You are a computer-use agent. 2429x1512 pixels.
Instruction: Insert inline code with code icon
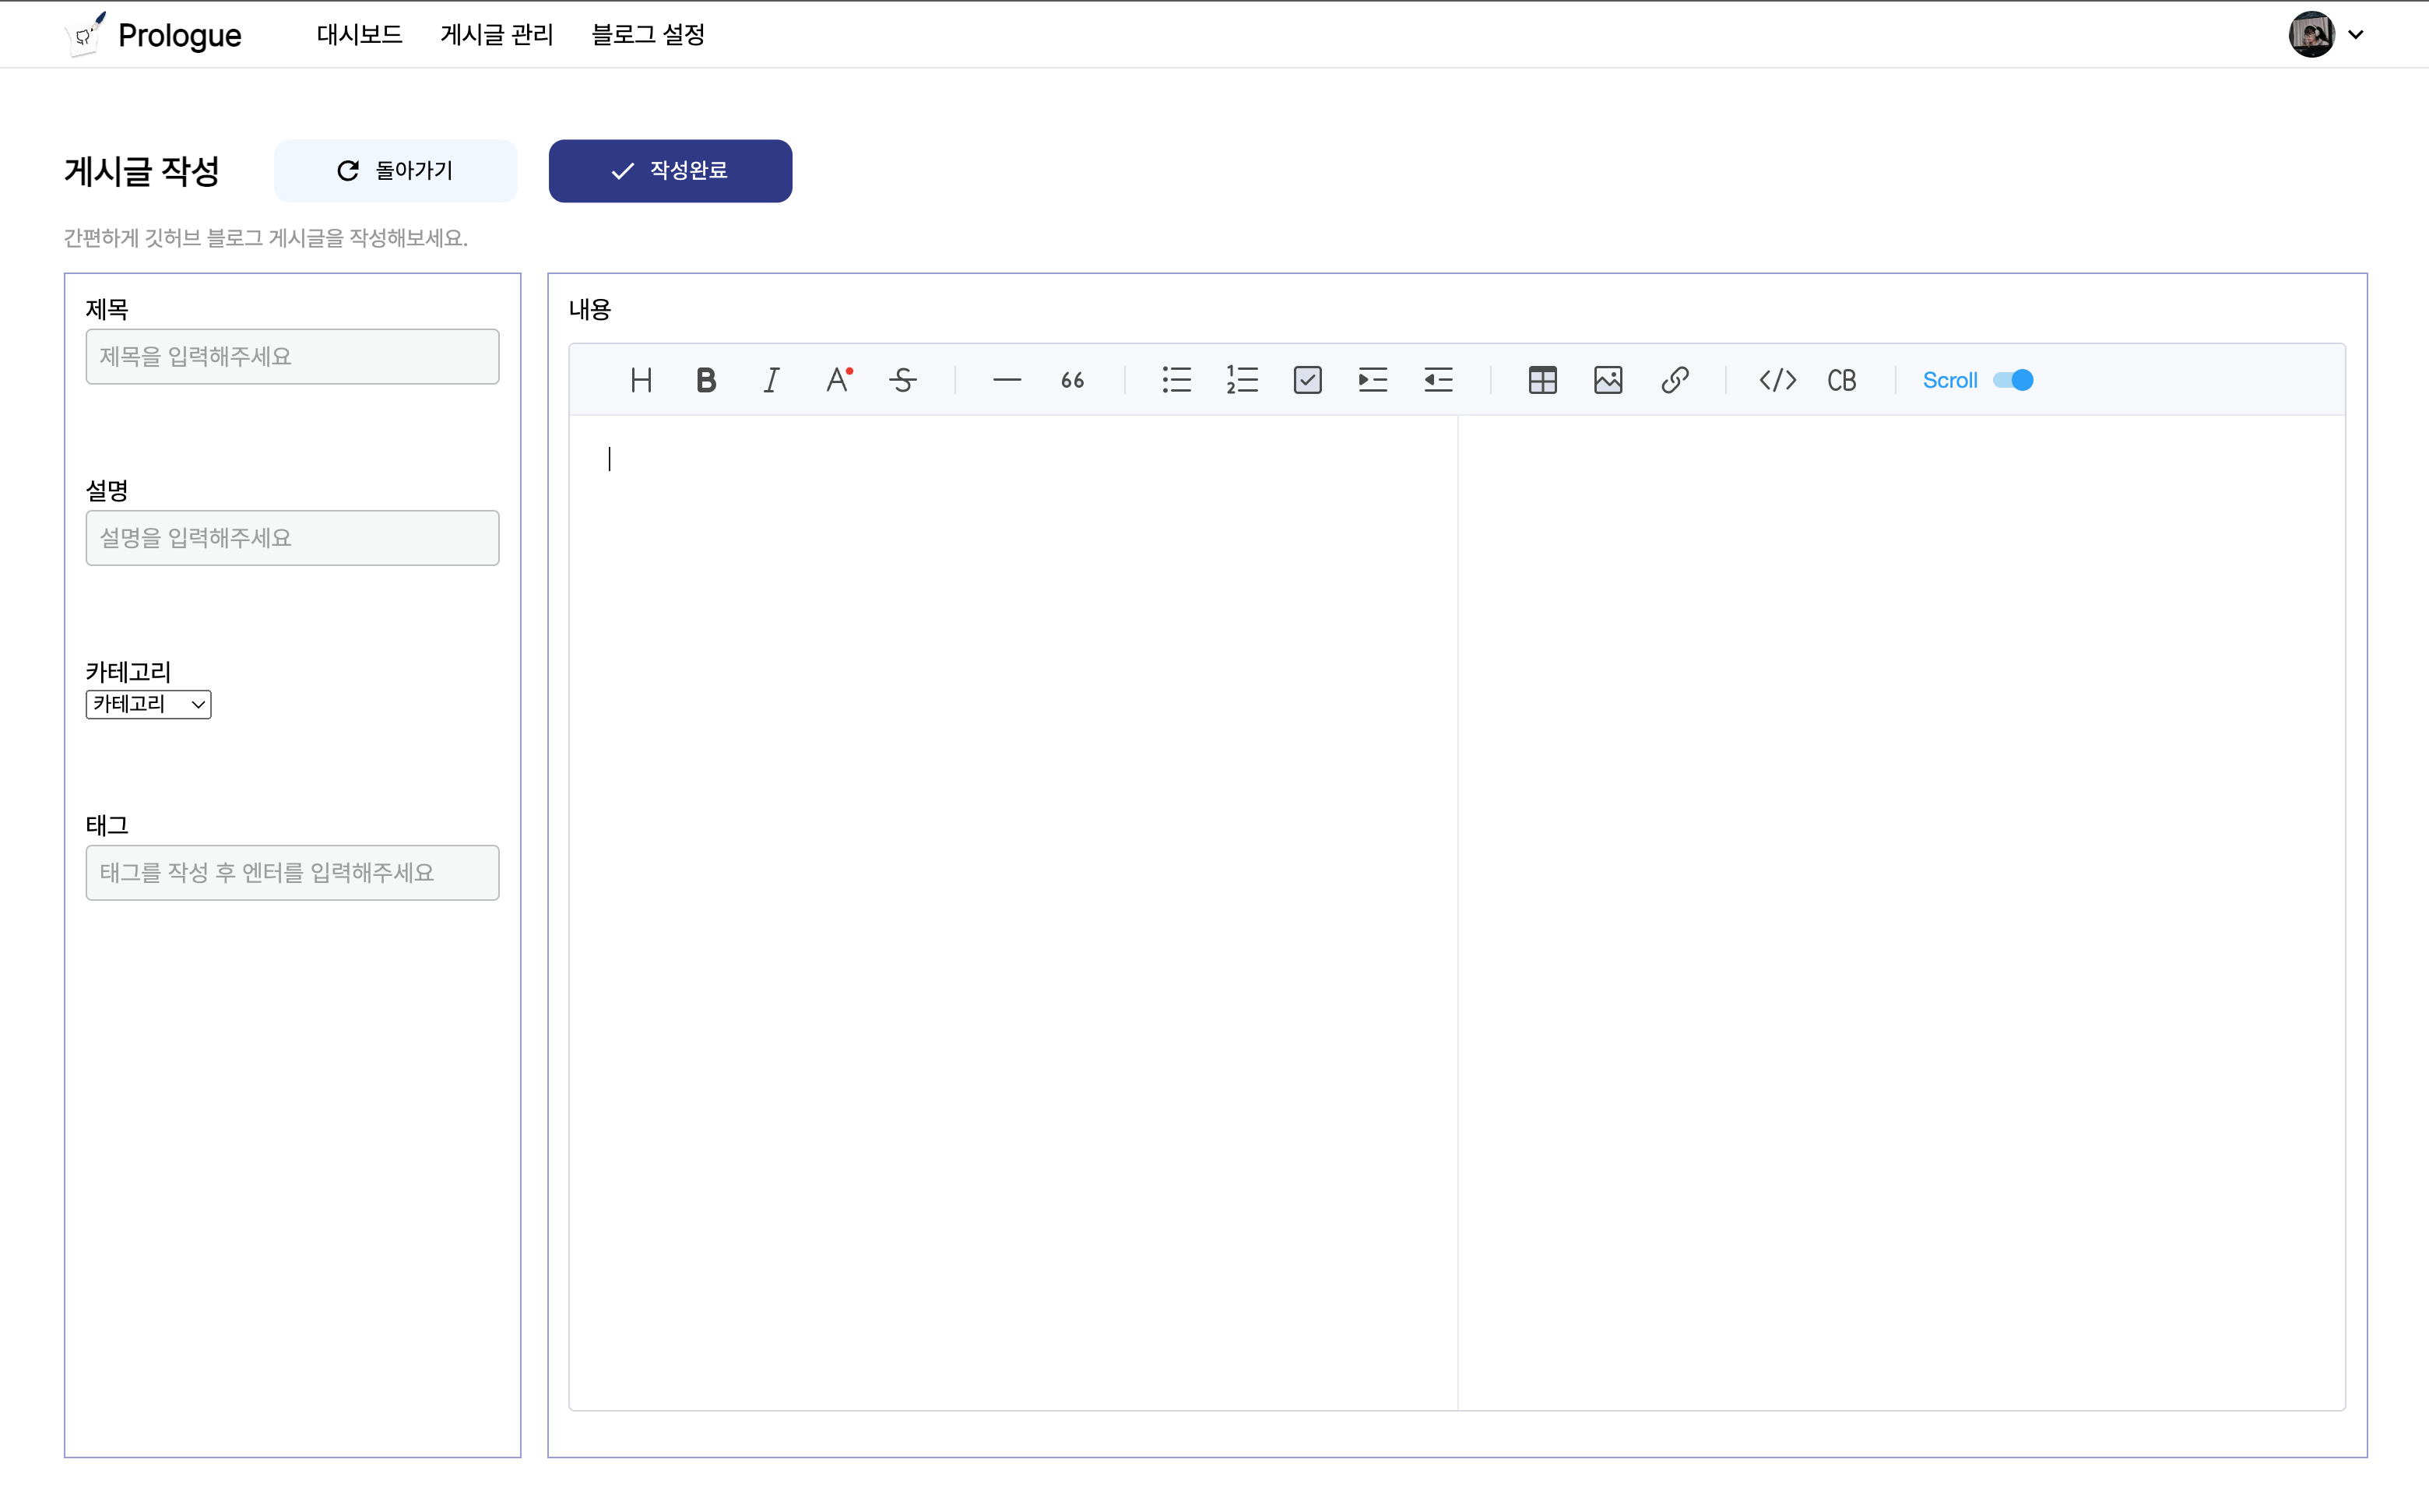tap(1777, 380)
